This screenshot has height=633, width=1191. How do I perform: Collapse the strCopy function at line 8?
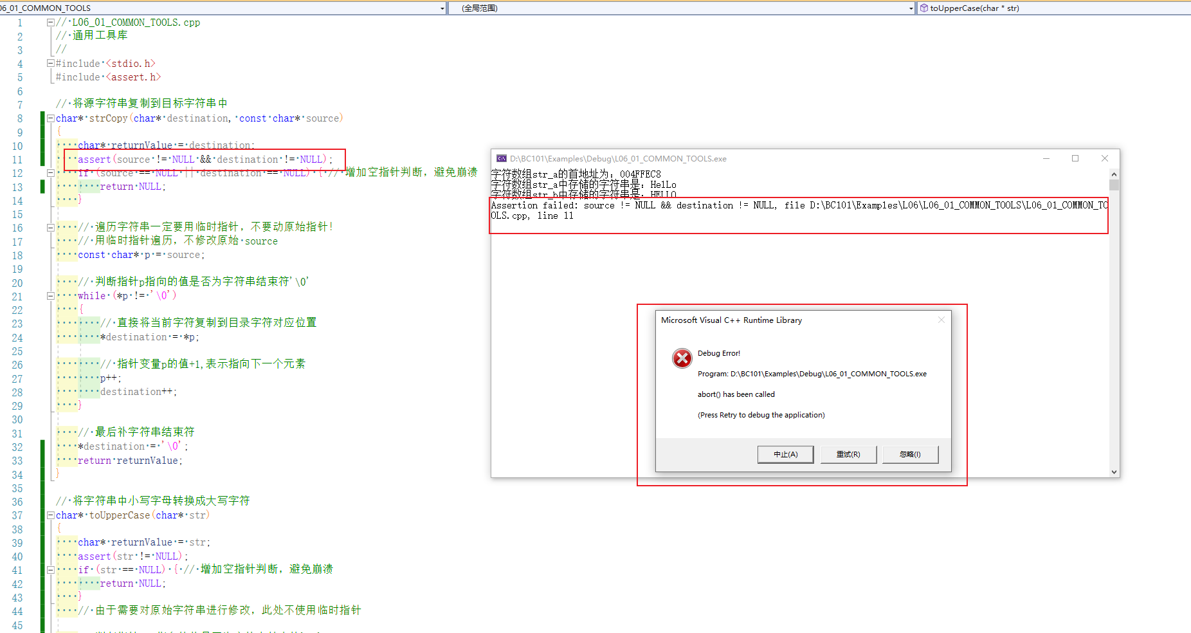tap(50, 118)
